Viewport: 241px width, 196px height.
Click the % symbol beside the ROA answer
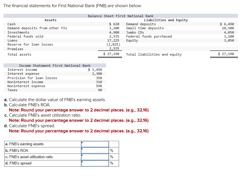coord(111,150)
